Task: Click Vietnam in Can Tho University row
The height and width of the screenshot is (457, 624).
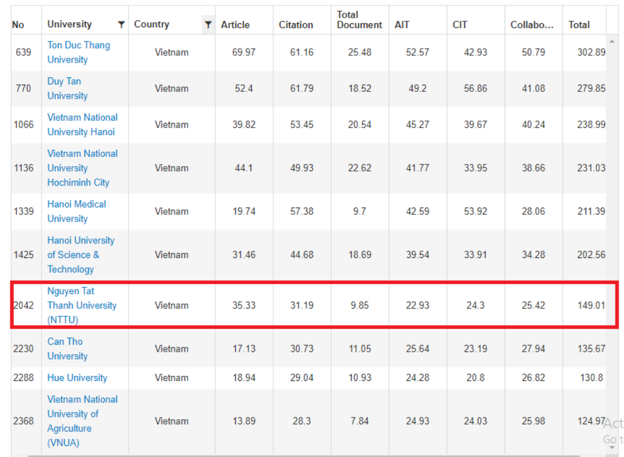Action: 171,349
